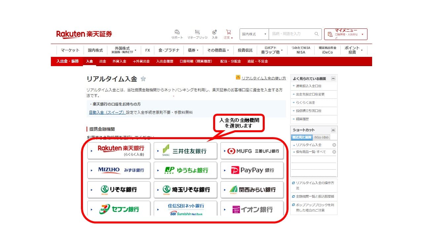Open リアルタイム入金の使い方 help link
The width and height of the screenshot is (423, 238).
click(264, 78)
